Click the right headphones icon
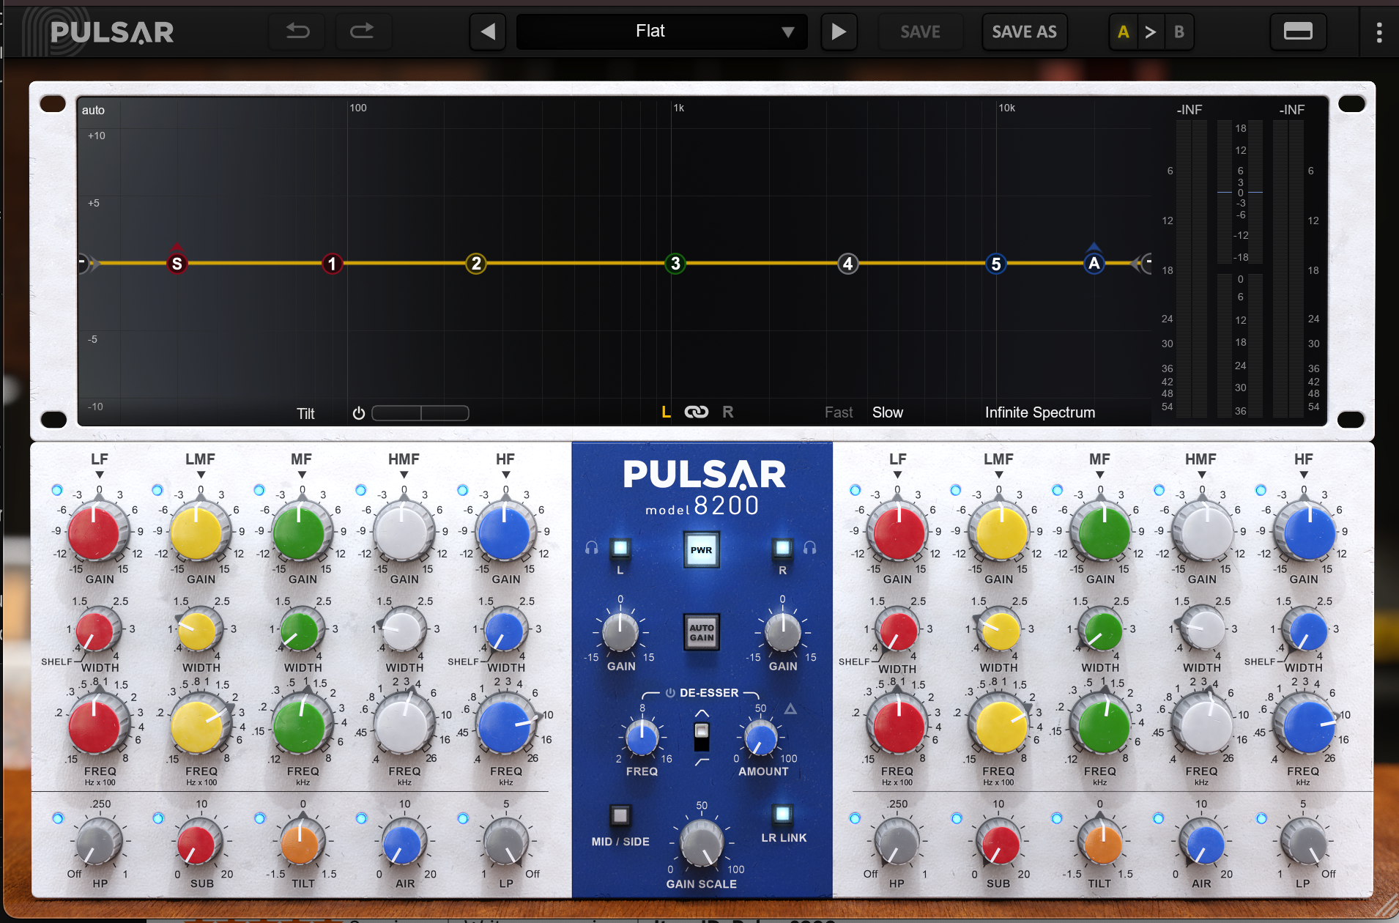The image size is (1399, 923). coord(810,548)
